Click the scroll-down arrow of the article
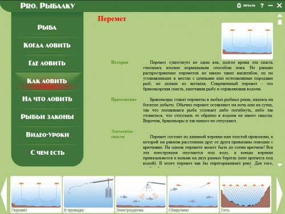 tap(280, 165)
